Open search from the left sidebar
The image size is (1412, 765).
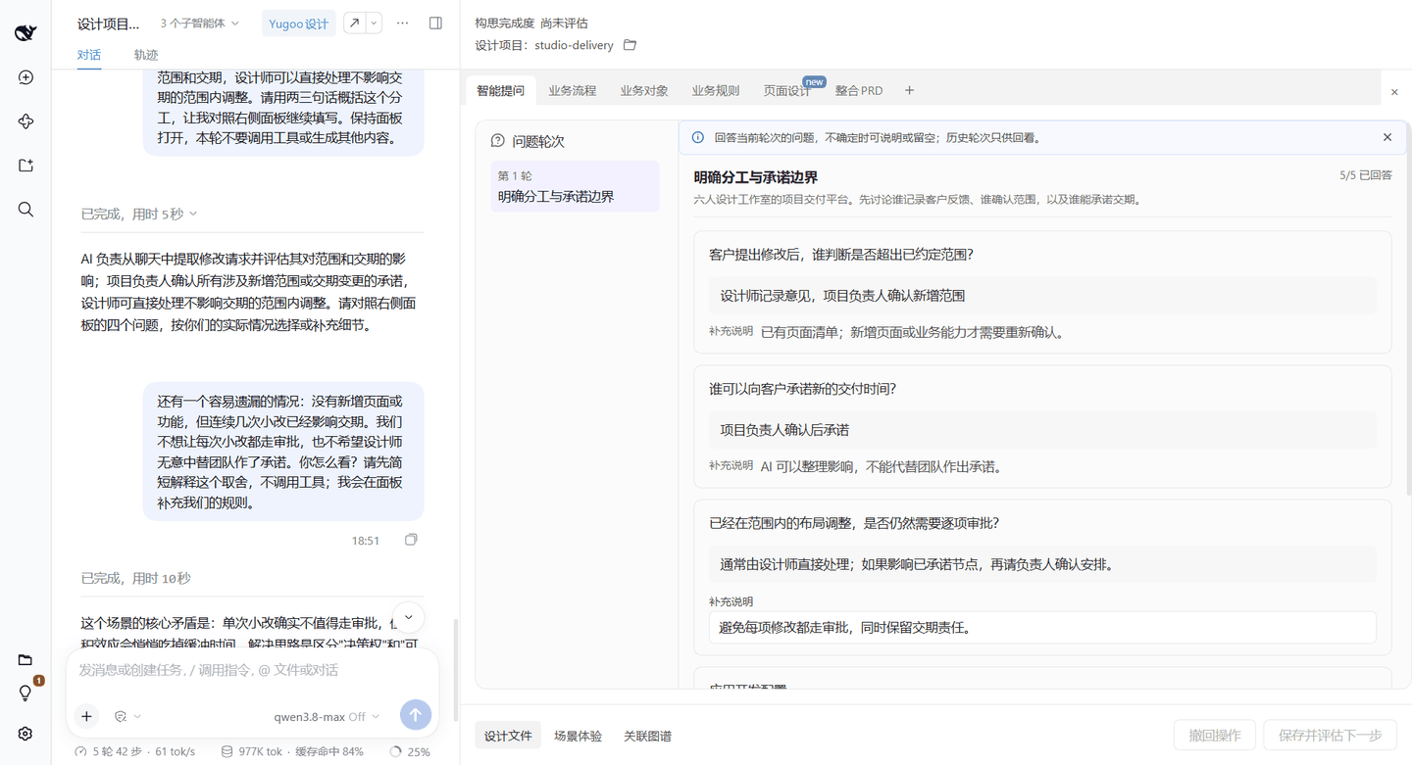pos(25,210)
